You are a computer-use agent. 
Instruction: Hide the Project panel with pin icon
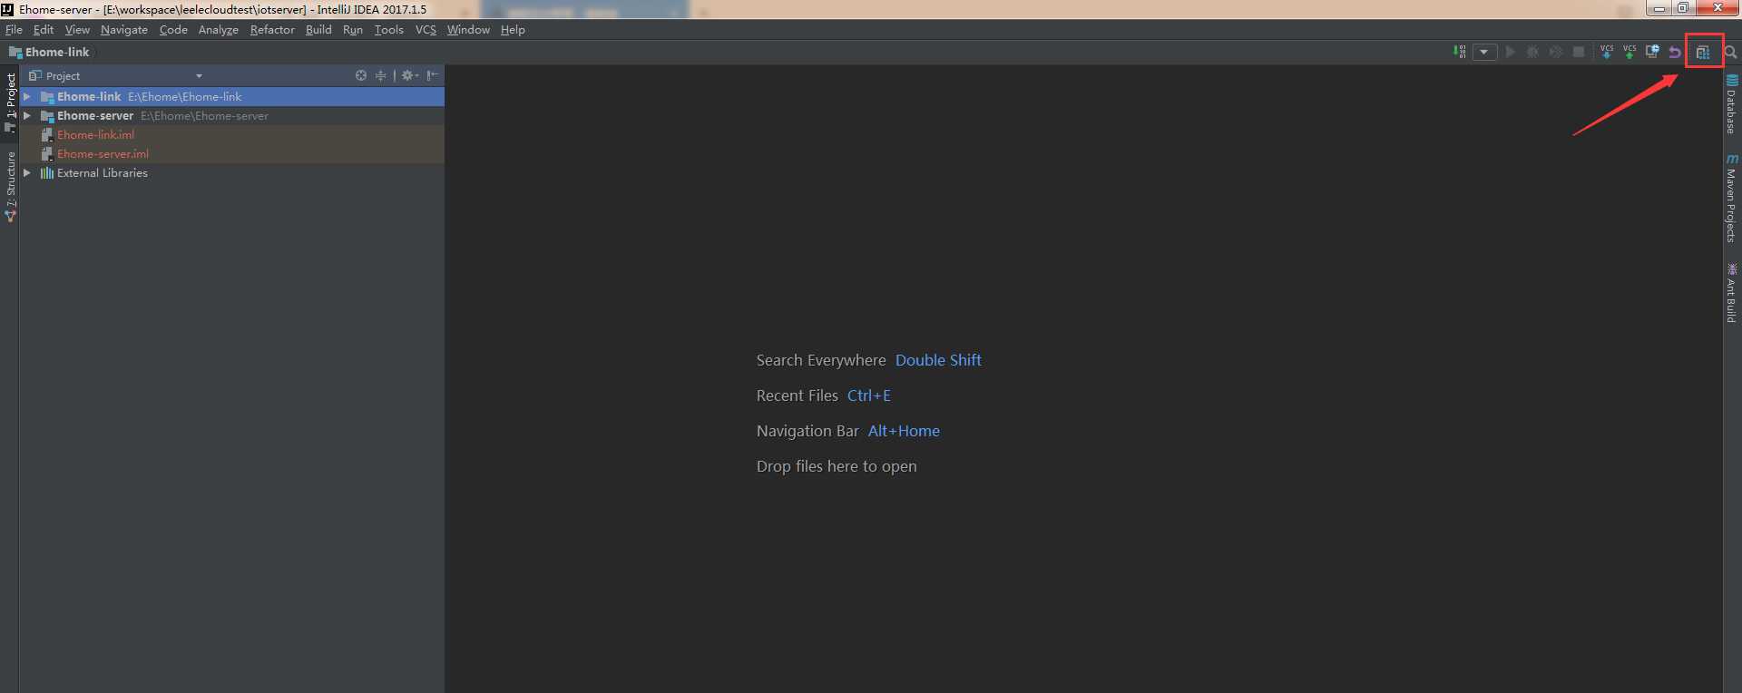point(433,75)
